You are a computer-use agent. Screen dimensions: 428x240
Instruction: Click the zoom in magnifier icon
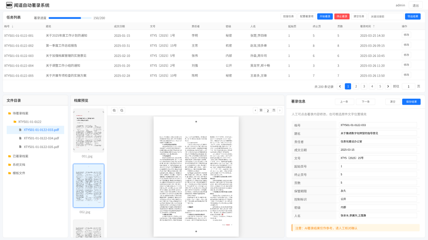(114, 111)
